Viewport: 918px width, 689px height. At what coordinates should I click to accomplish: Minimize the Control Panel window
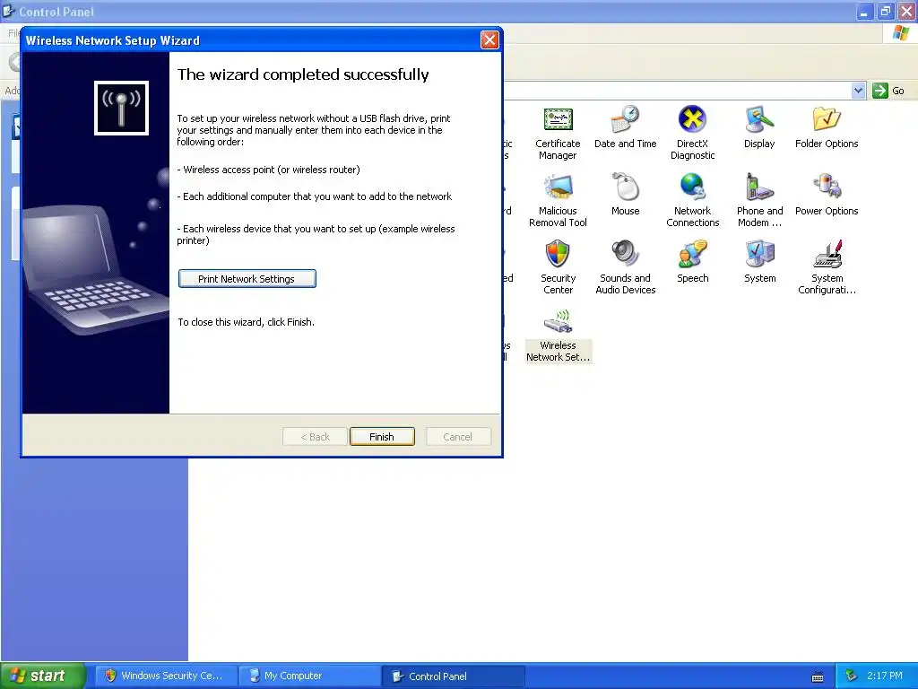864,11
